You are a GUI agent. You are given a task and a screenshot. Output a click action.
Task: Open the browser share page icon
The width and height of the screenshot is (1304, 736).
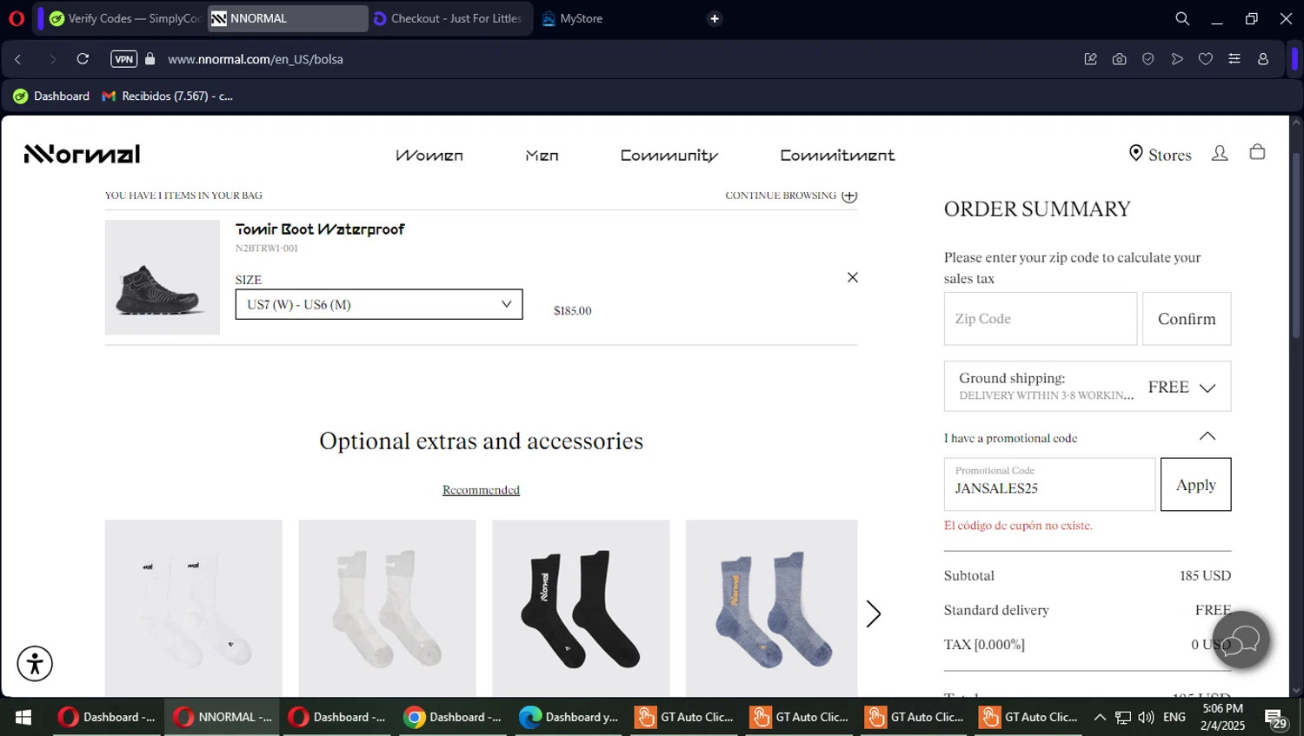[1090, 59]
